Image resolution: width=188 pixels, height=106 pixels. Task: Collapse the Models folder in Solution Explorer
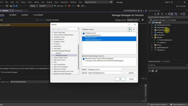tap(152, 37)
